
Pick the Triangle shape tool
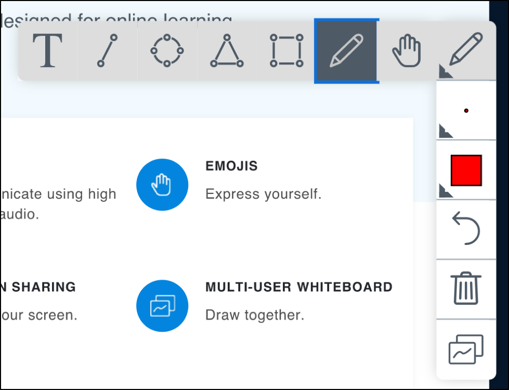coord(227,50)
